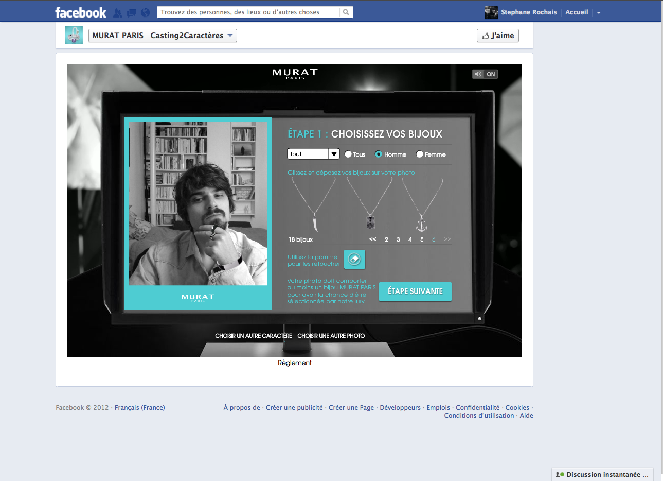Go to jewelry page 3
The image size is (663, 481).
click(398, 239)
